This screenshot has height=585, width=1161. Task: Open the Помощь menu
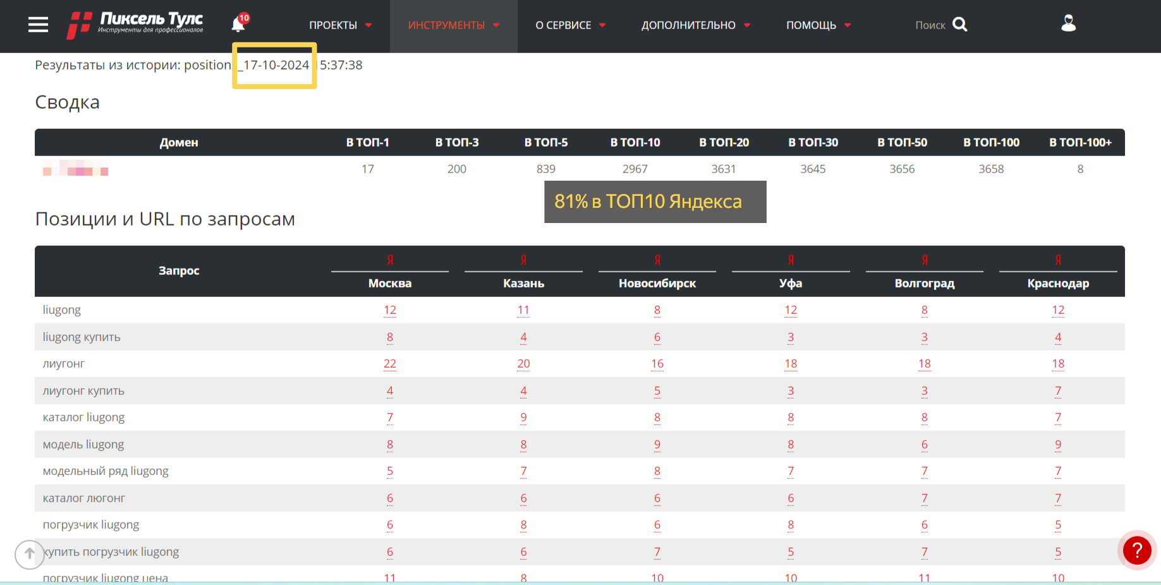818,25
